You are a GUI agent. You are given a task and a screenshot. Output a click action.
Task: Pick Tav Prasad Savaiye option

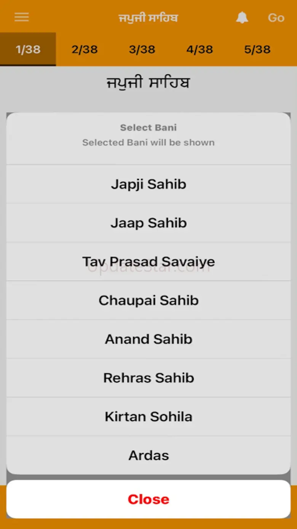(x=148, y=262)
